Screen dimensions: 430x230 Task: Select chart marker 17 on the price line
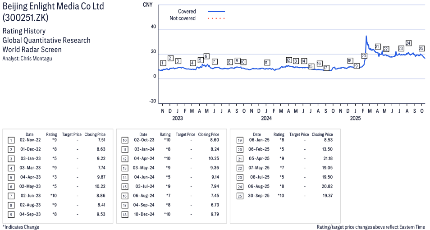pos(326,68)
